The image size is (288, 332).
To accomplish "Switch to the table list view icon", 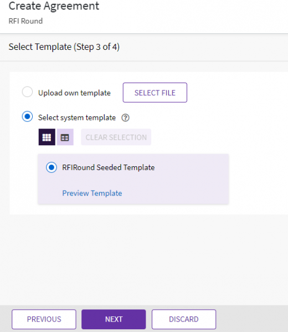I will pyautogui.click(x=65, y=137).
